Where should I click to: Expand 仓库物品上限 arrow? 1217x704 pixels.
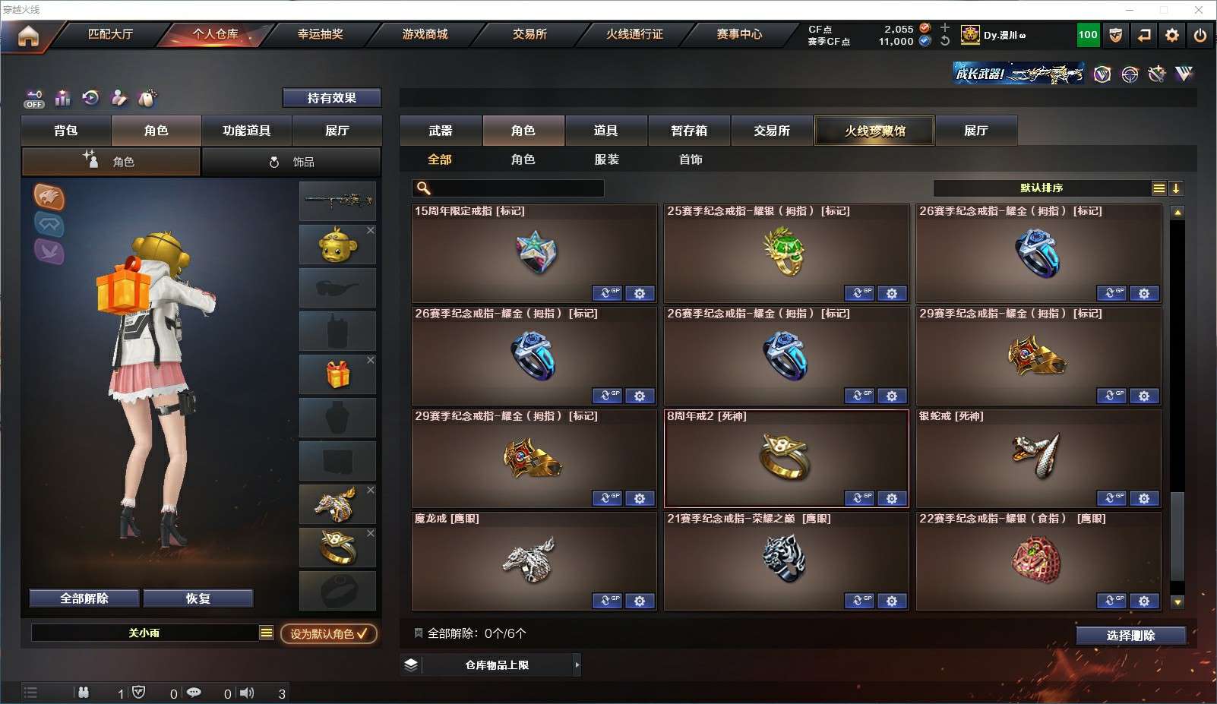(577, 665)
